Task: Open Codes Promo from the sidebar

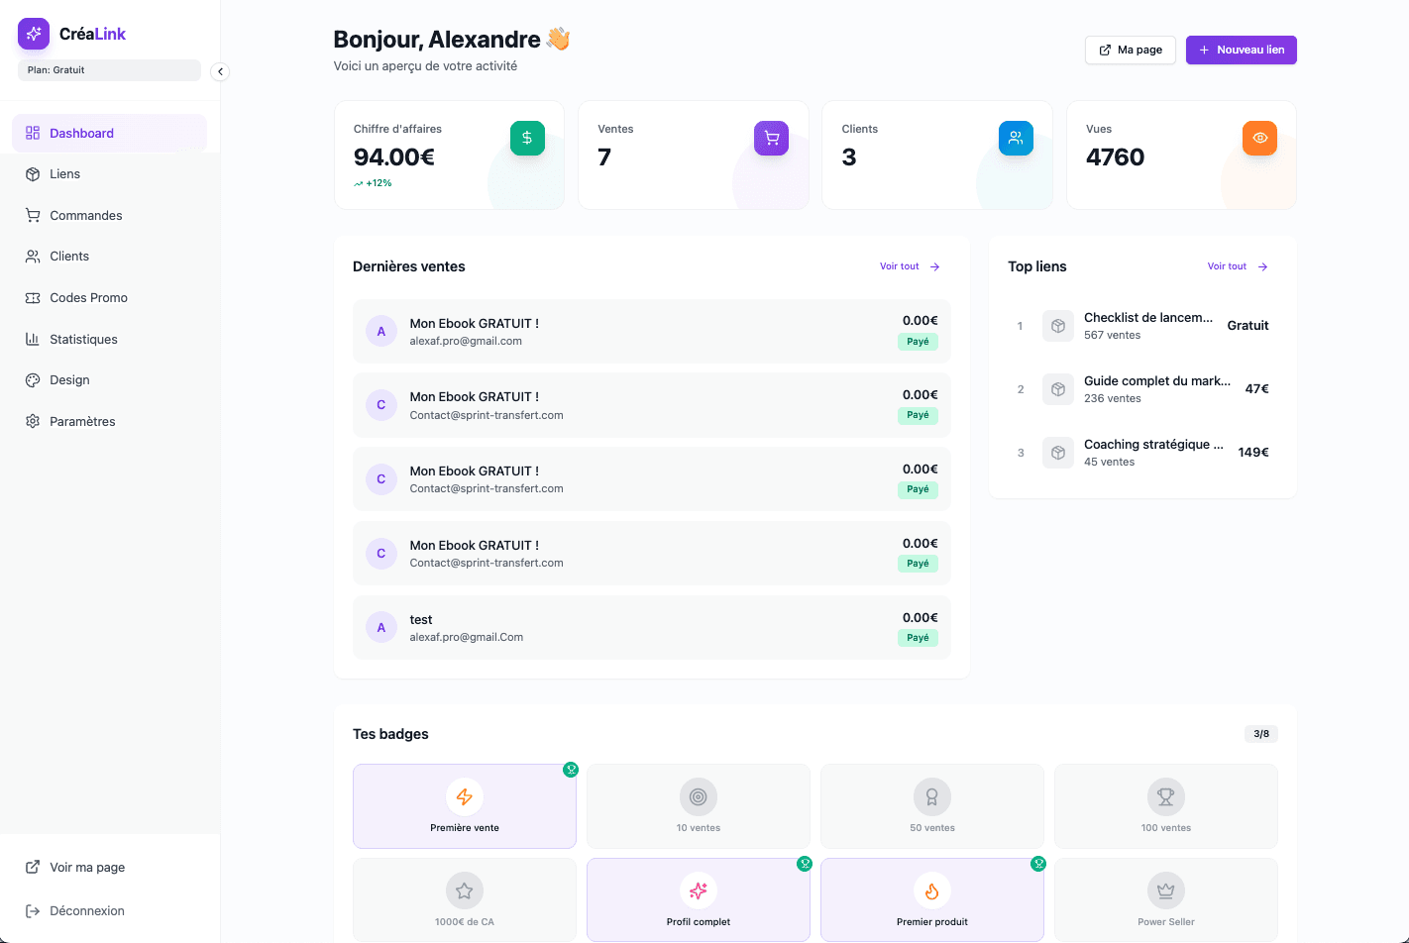Action: (32, 297)
